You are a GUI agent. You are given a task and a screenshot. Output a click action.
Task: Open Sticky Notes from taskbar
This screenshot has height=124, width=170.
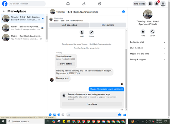click(64, 121)
